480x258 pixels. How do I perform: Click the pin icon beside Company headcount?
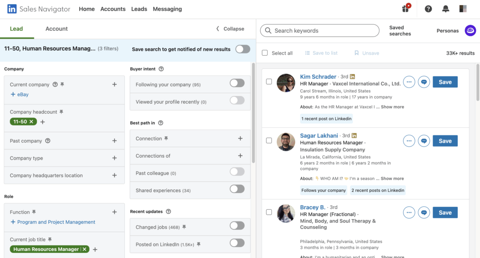click(x=61, y=112)
